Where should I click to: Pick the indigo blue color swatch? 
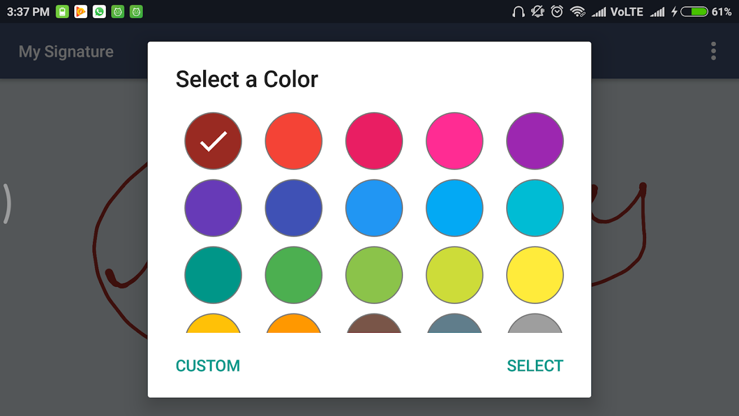point(294,208)
